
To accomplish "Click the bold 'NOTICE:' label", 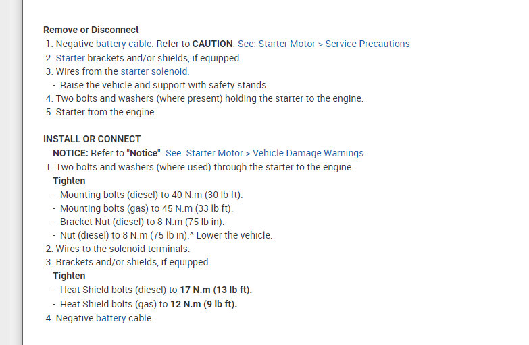I will [71, 153].
